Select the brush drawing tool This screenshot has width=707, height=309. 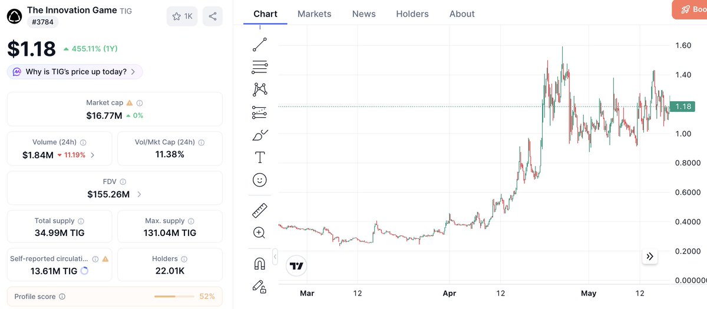259,135
